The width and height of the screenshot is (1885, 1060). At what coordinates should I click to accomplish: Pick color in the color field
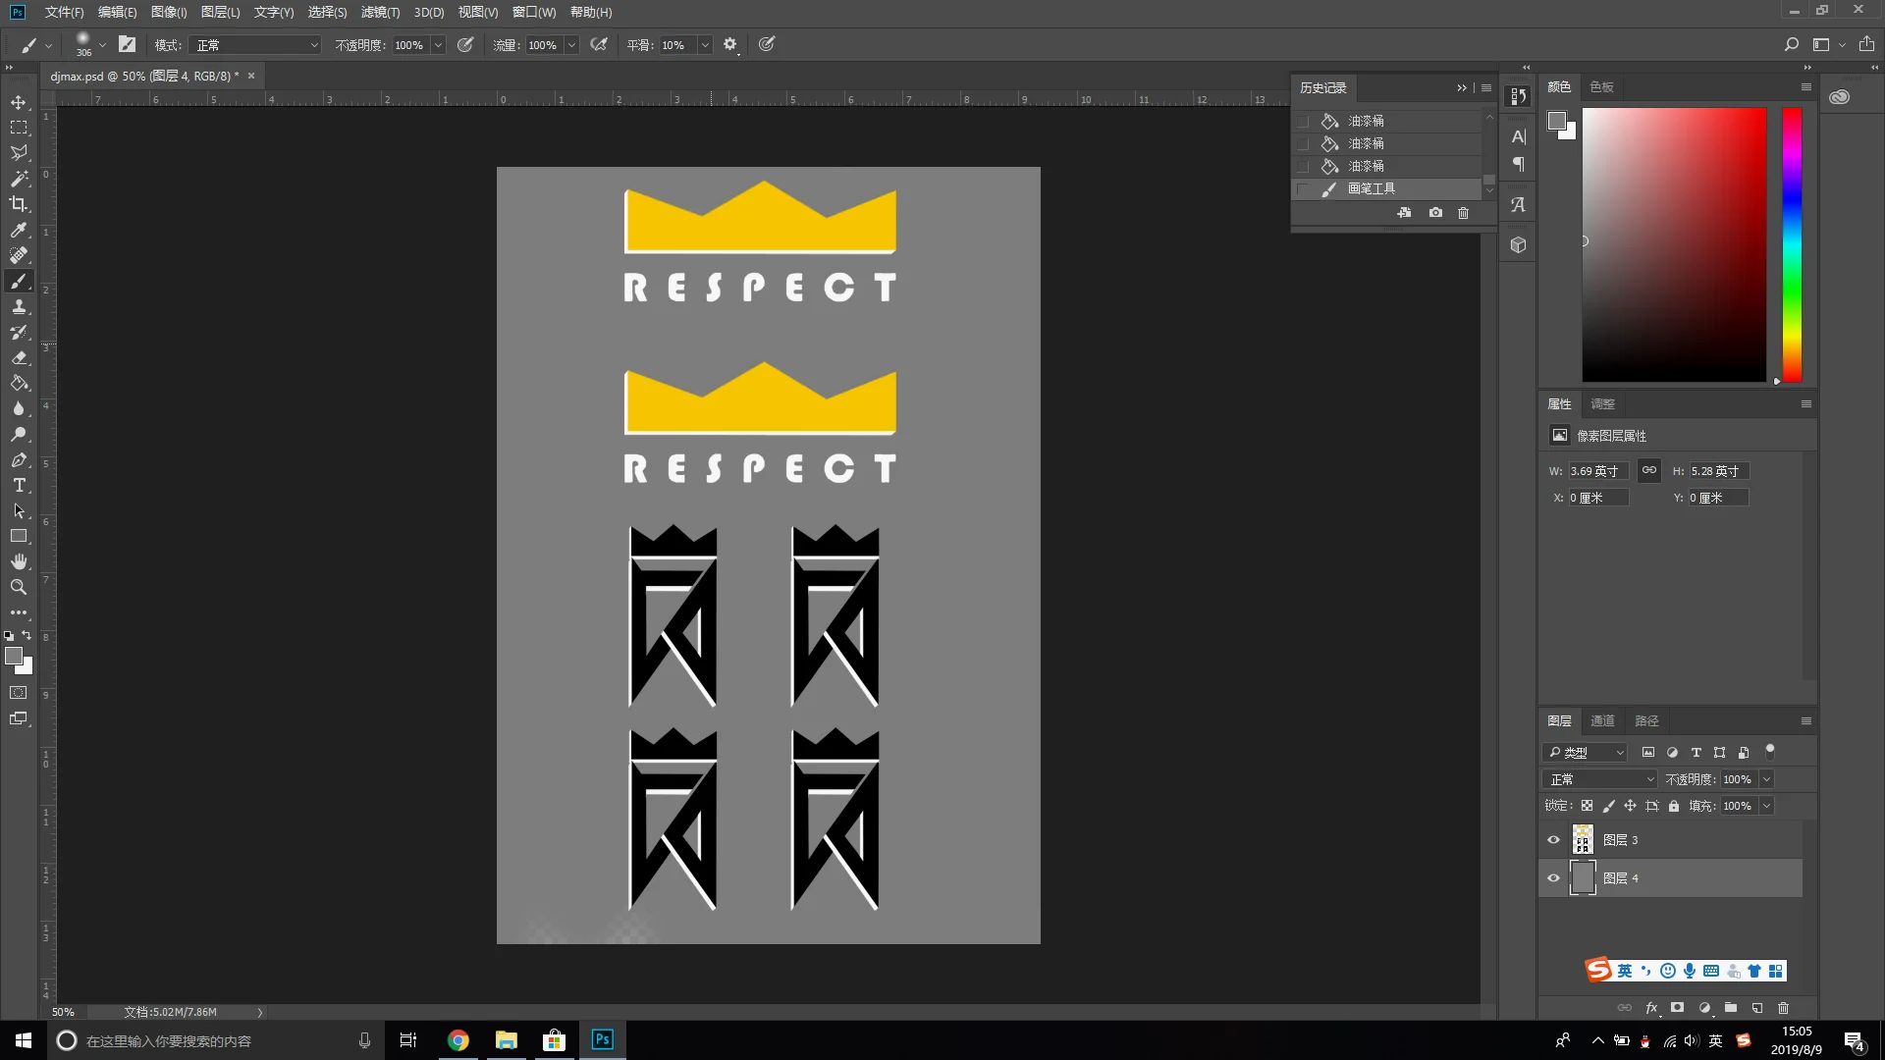pyautogui.click(x=1674, y=244)
